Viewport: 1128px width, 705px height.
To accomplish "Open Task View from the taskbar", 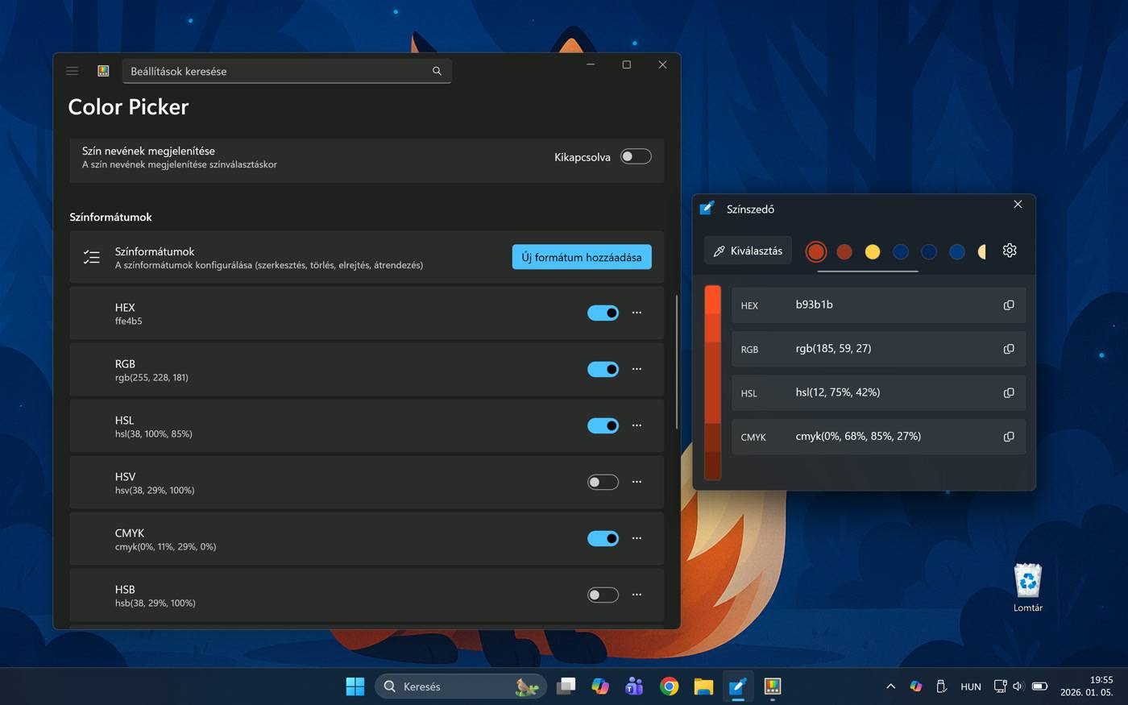I will (x=566, y=686).
